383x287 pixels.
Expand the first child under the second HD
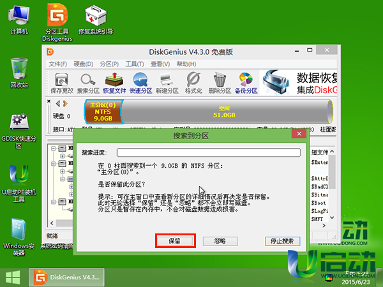[x=63, y=172]
